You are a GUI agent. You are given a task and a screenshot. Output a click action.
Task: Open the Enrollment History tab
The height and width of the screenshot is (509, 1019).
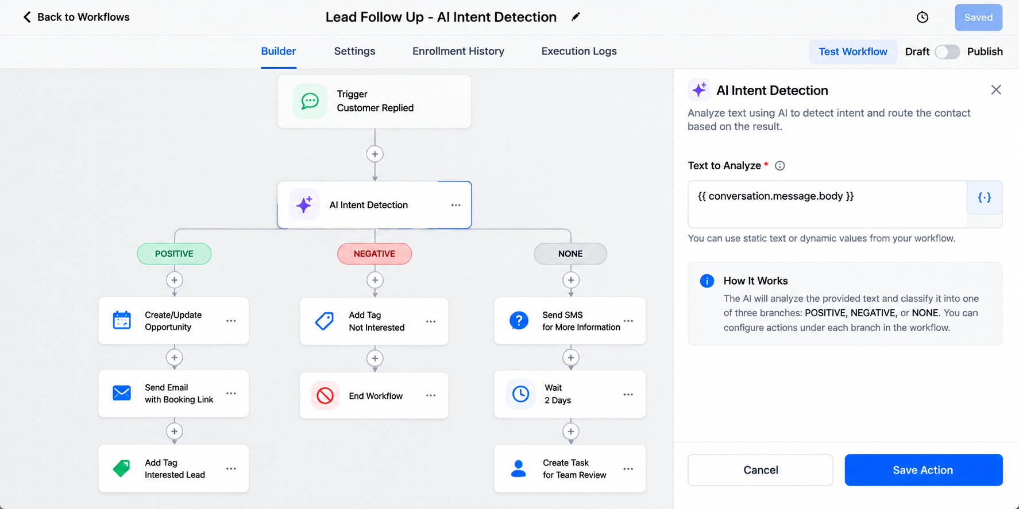click(x=458, y=51)
